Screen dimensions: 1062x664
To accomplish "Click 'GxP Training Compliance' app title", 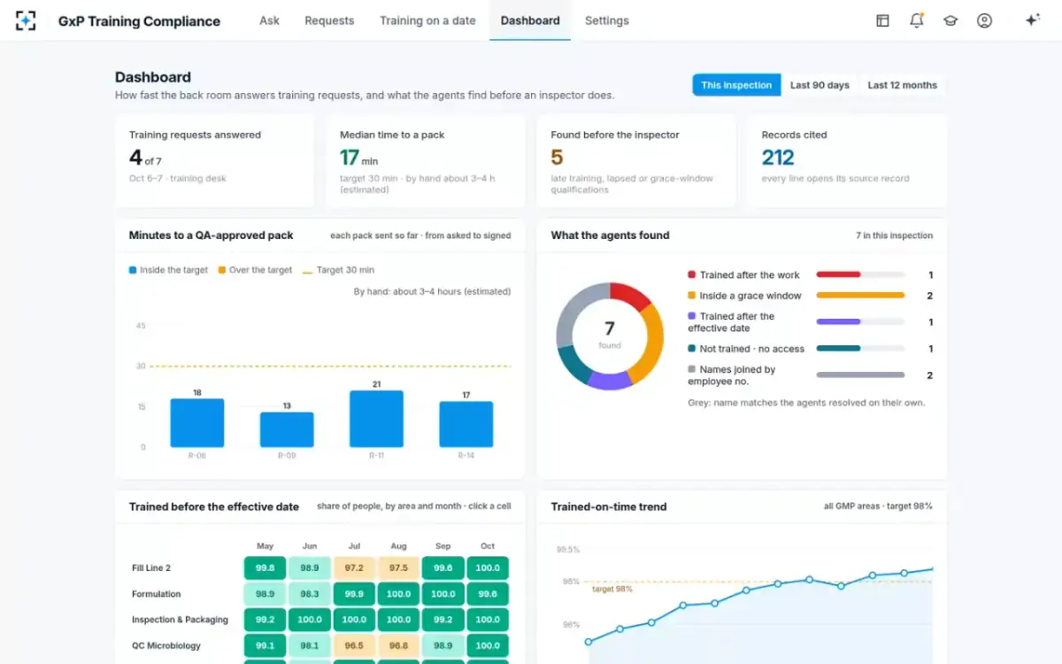I will (x=139, y=21).
